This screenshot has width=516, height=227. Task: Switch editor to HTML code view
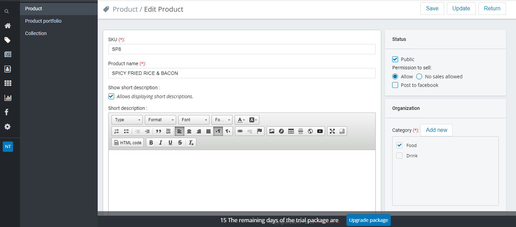click(128, 143)
